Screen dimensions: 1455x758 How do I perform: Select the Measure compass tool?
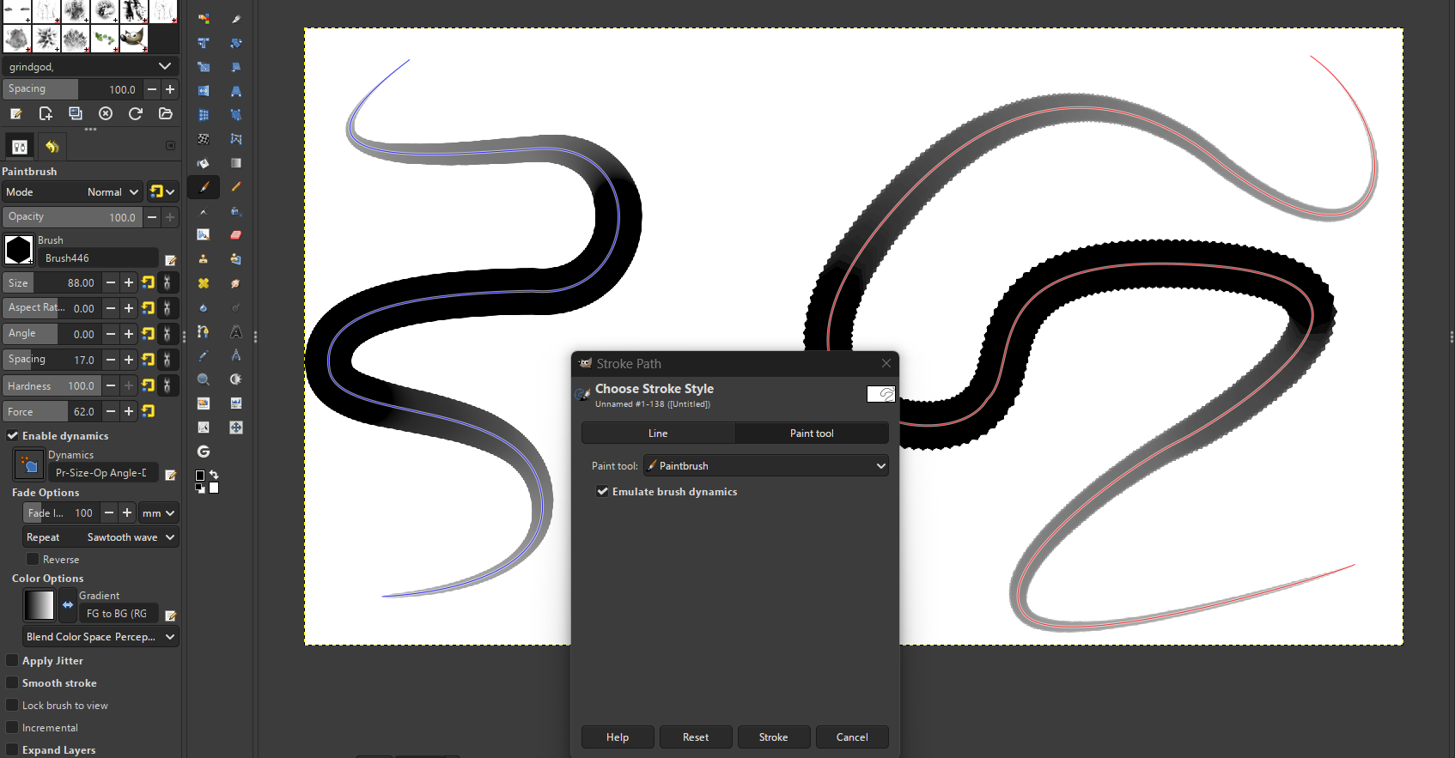tap(235, 355)
